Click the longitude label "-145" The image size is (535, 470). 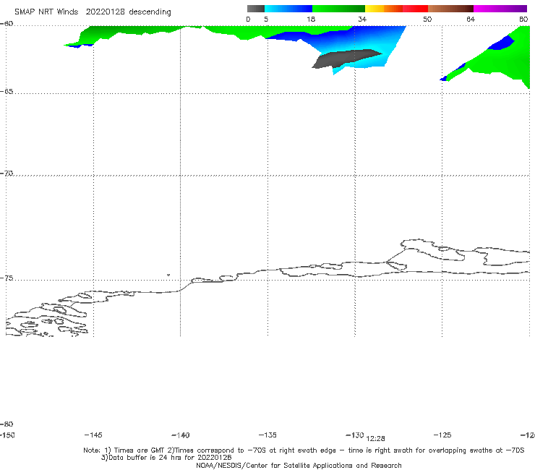[93, 435]
